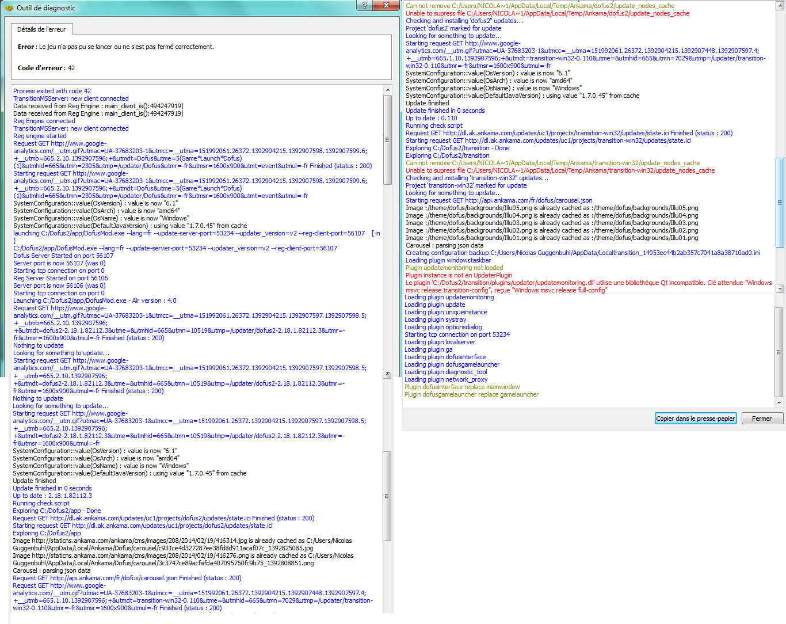Image resolution: width=786 pixels, height=624 pixels.
Task: Click 'Request GET carousel.json Finished (status : 200)' line
Action: click(x=127, y=578)
